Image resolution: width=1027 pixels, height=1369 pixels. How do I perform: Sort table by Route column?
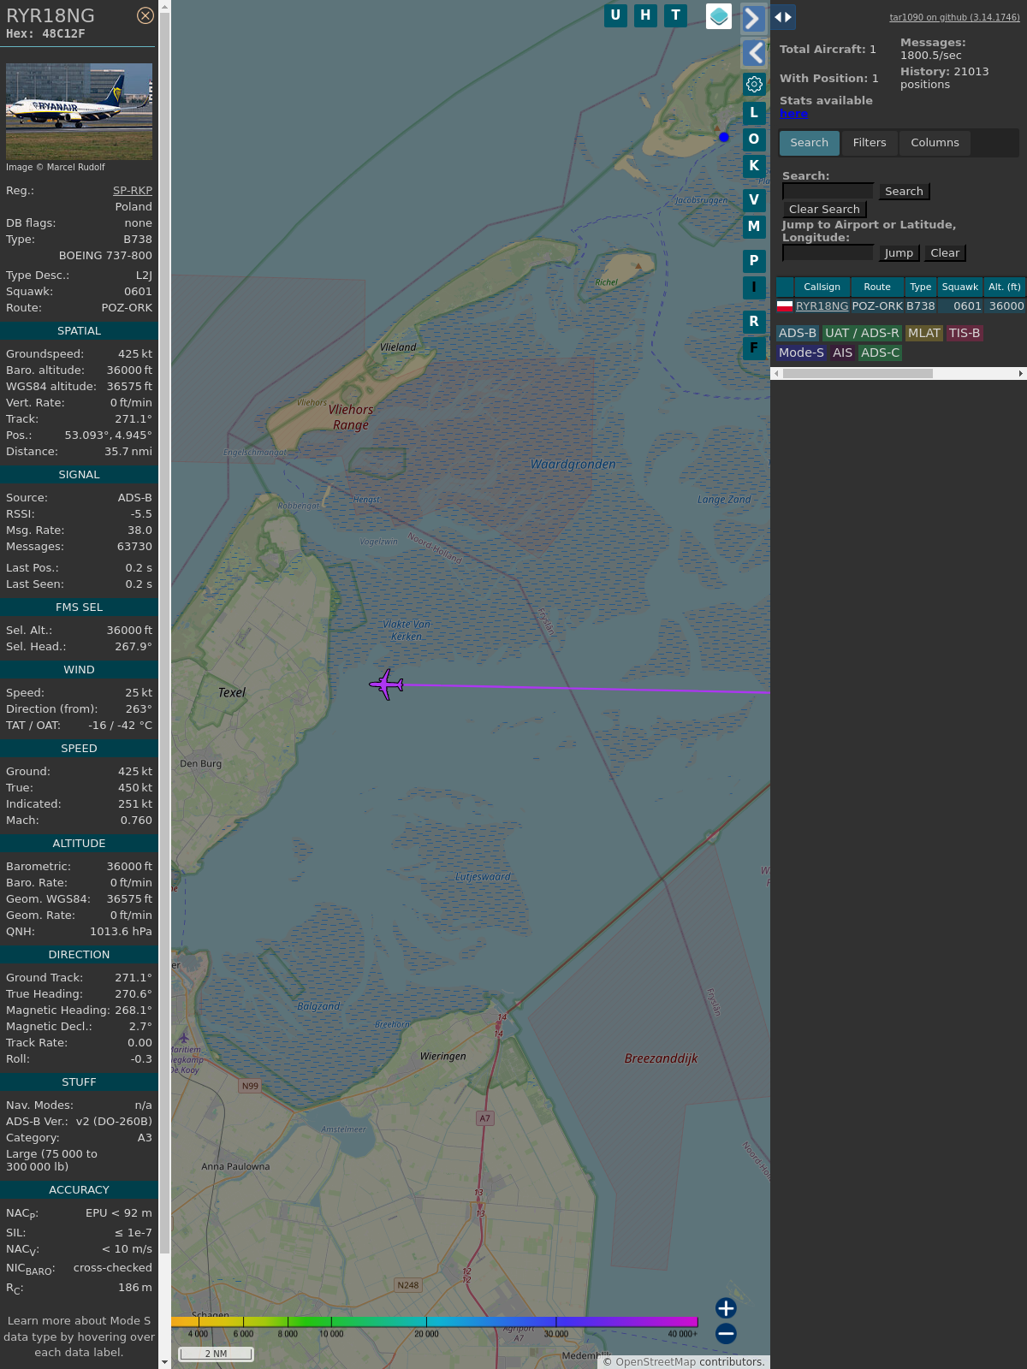[x=877, y=287]
